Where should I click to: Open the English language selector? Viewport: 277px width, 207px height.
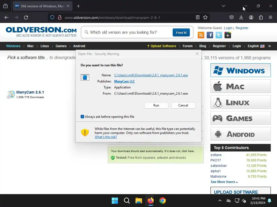tap(256, 46)
